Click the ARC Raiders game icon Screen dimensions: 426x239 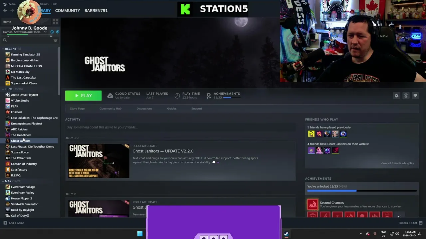pos(8,129)
